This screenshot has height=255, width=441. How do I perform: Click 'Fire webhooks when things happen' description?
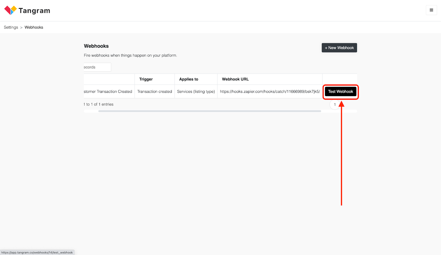pos(130,55)
